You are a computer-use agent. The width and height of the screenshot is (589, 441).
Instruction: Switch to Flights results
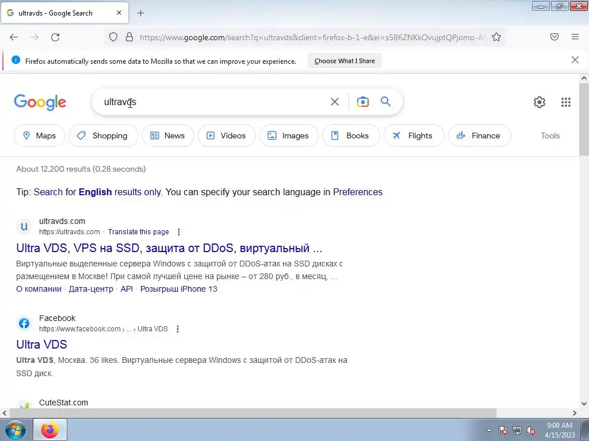(414, 136)
